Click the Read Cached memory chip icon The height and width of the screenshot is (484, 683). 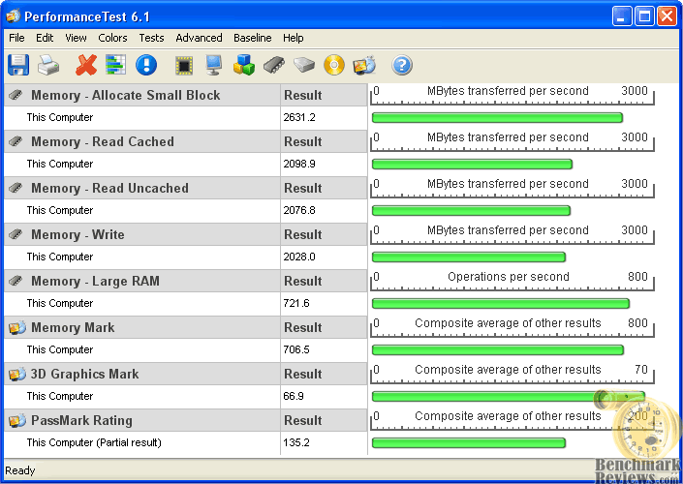point(16,141)
